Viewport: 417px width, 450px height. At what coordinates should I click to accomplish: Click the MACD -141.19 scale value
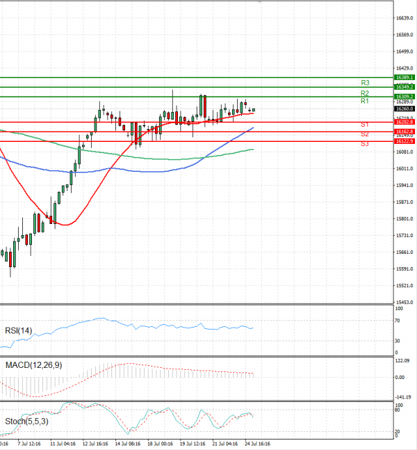[403, 397]
